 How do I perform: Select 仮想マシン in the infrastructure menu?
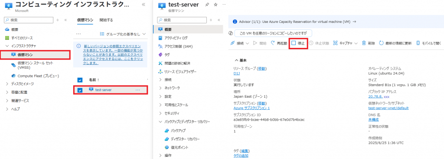[x=35, y=55]
